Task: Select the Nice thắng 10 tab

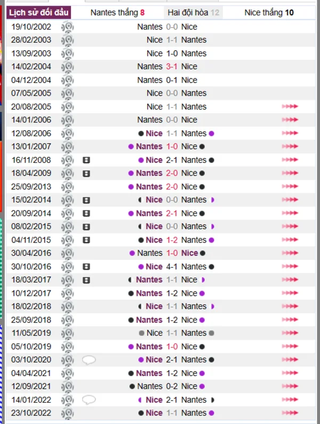Action: point(269,13)
